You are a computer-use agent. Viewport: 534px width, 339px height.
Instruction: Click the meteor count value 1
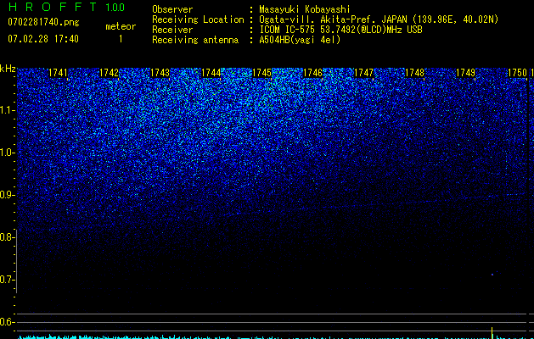(x=121, y=39)
